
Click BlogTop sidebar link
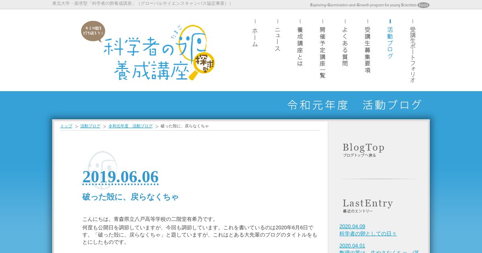pyautogui.click(x=364, y=150)
